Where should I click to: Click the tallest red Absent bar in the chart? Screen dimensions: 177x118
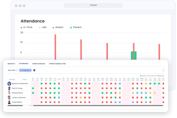tap(55, 47)
